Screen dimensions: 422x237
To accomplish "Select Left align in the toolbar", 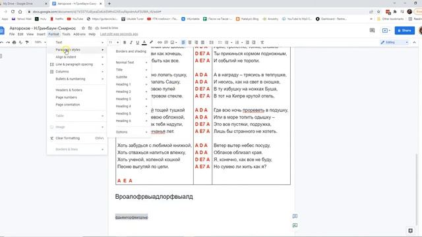I will [183, 42].
